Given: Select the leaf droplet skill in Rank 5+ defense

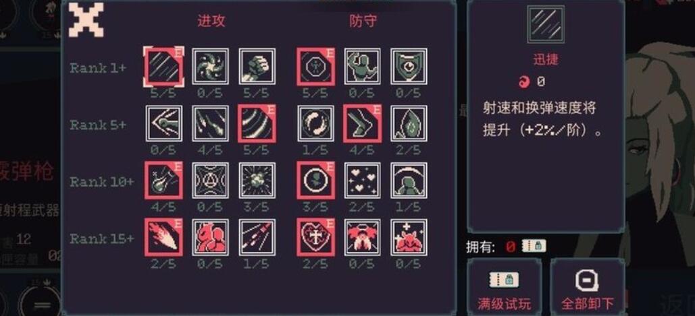Looking at the screenshot, I should tap(409, 123).
